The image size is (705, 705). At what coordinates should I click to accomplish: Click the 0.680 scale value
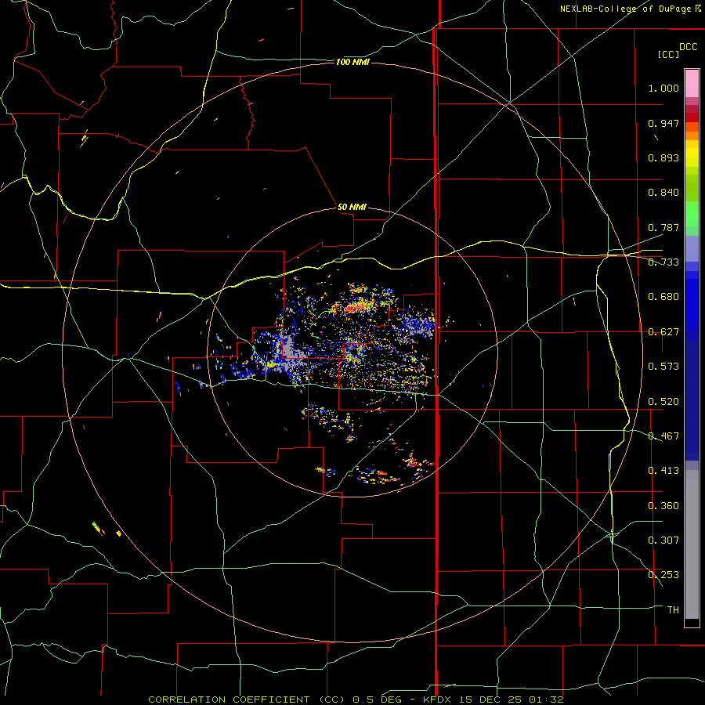pos(663,297)
